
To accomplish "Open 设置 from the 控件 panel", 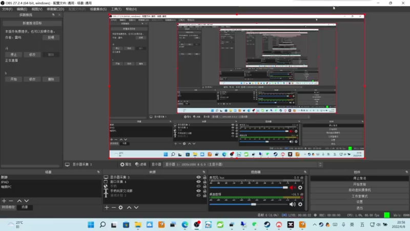I will click(x=360, y=202).
